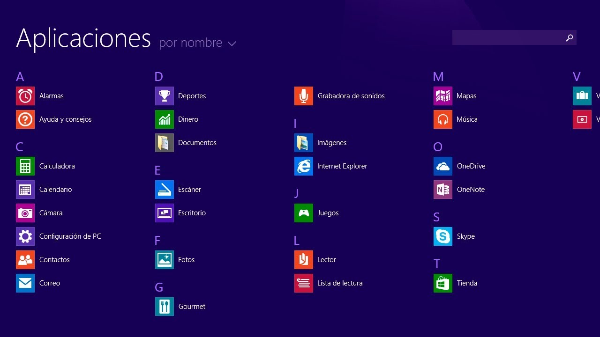This screenshot has width=600, height=337.
Task: Click the search magnifier icon
Action: pyautogui.click(x=570, y=38)
